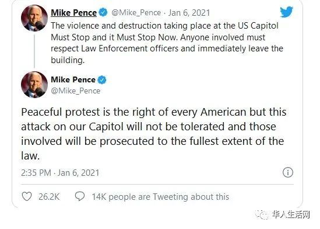
Task: Click the 华人生活网 watermark text
Action: (291, 215)
